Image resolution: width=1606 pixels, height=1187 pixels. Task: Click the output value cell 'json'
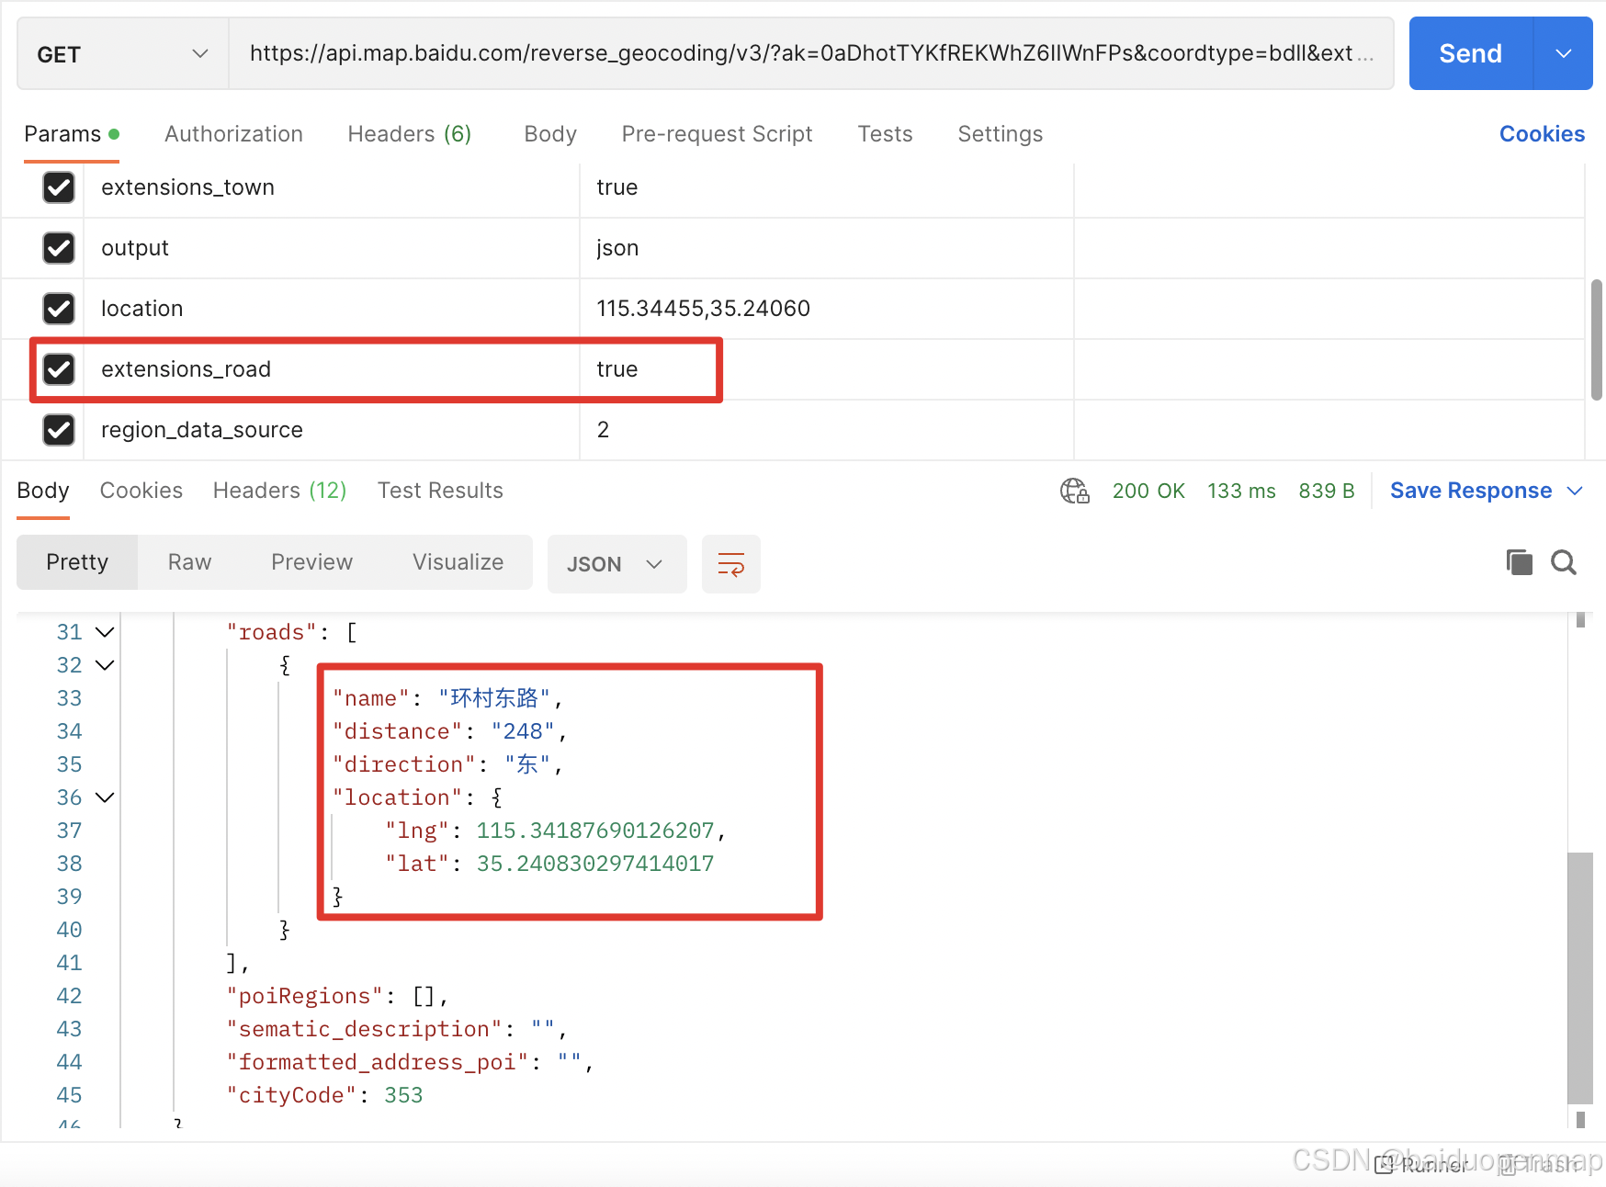click(x=827, y=248)
